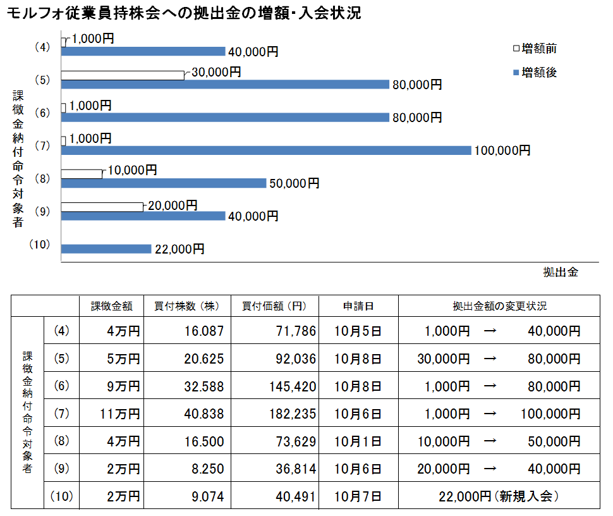This screenshot has width=613, height=516.
Task: Click the blue 22,000円 bar for row (10)
Action: pos(106,249)
